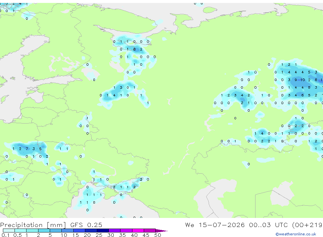Click the map value "6" in eastern rain area
This screenshot has height=237, width=323.
click(302, 95)
